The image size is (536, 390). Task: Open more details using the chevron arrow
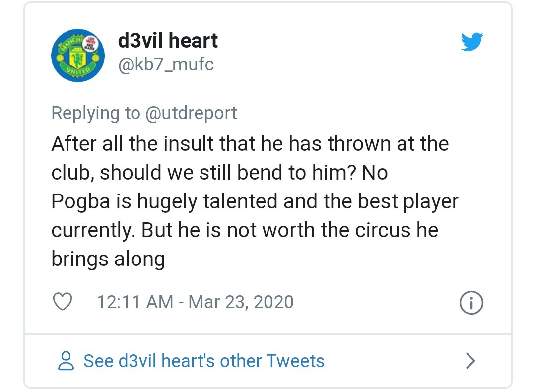[x=469, y=361]
